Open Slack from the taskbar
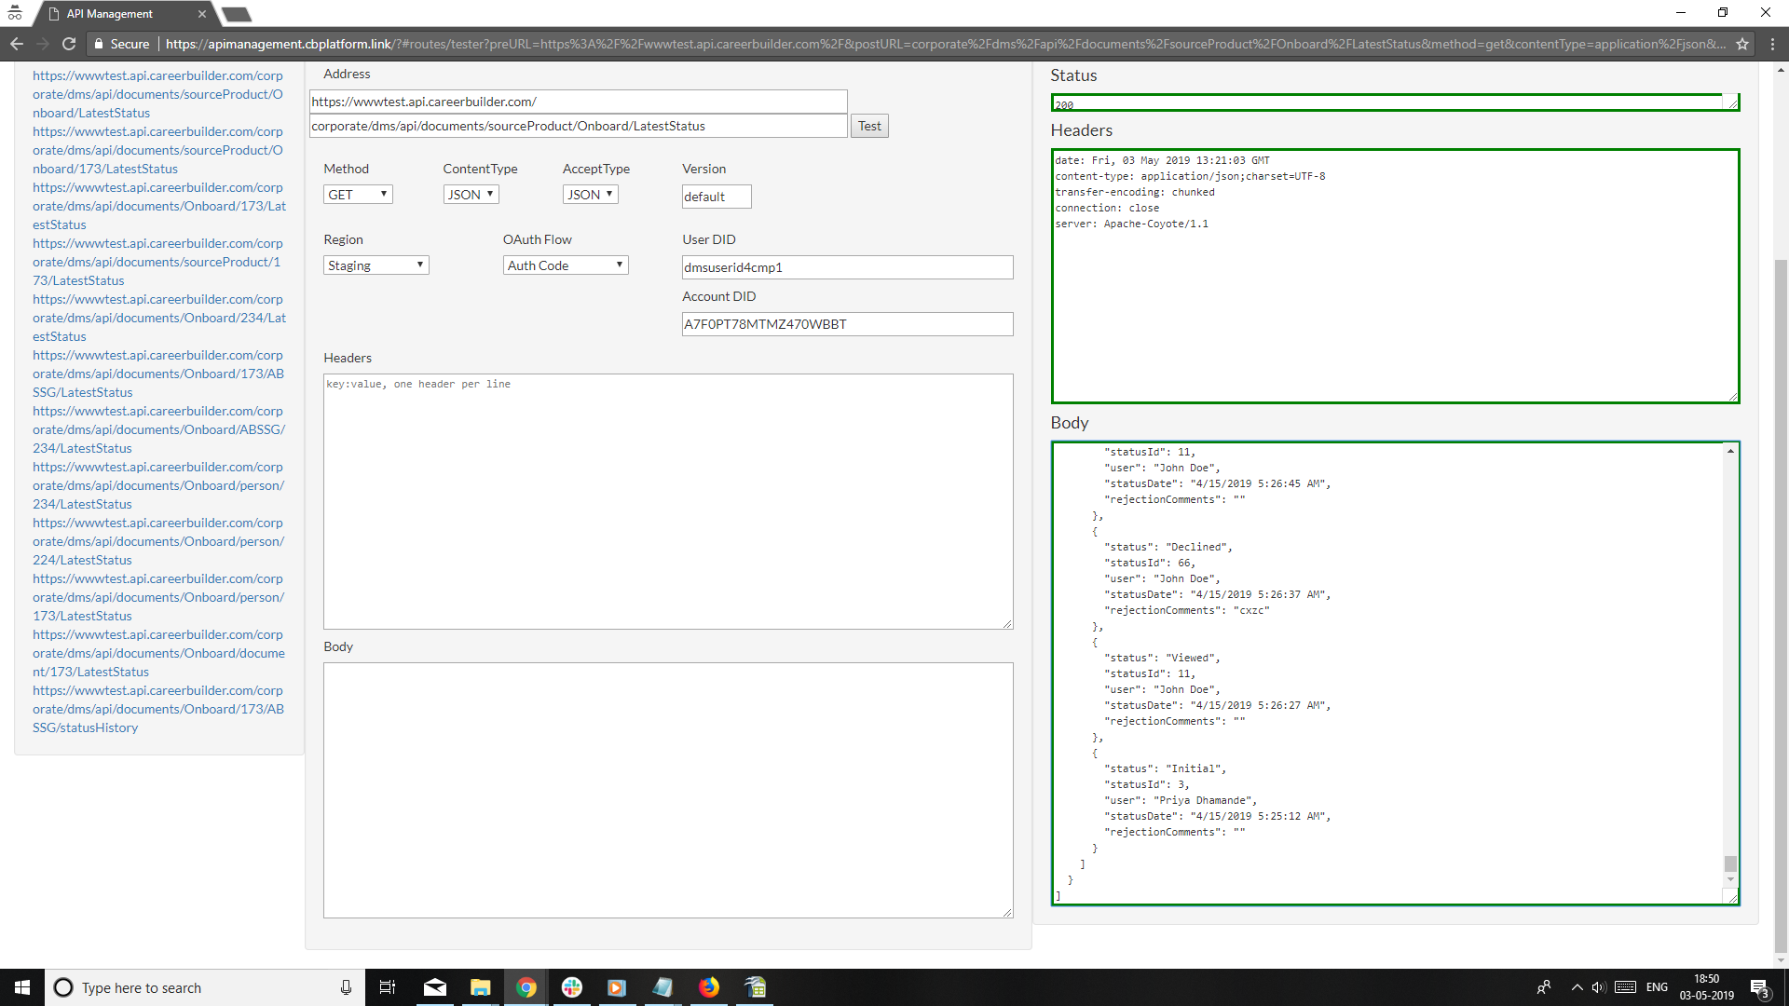This screenshot has height=1006, width=1789. coord(572,987)
